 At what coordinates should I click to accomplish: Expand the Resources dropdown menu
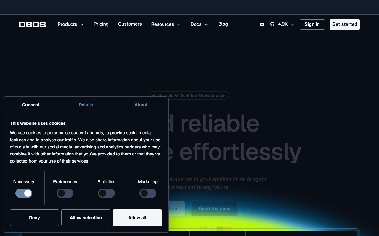(x=166, y=24)
